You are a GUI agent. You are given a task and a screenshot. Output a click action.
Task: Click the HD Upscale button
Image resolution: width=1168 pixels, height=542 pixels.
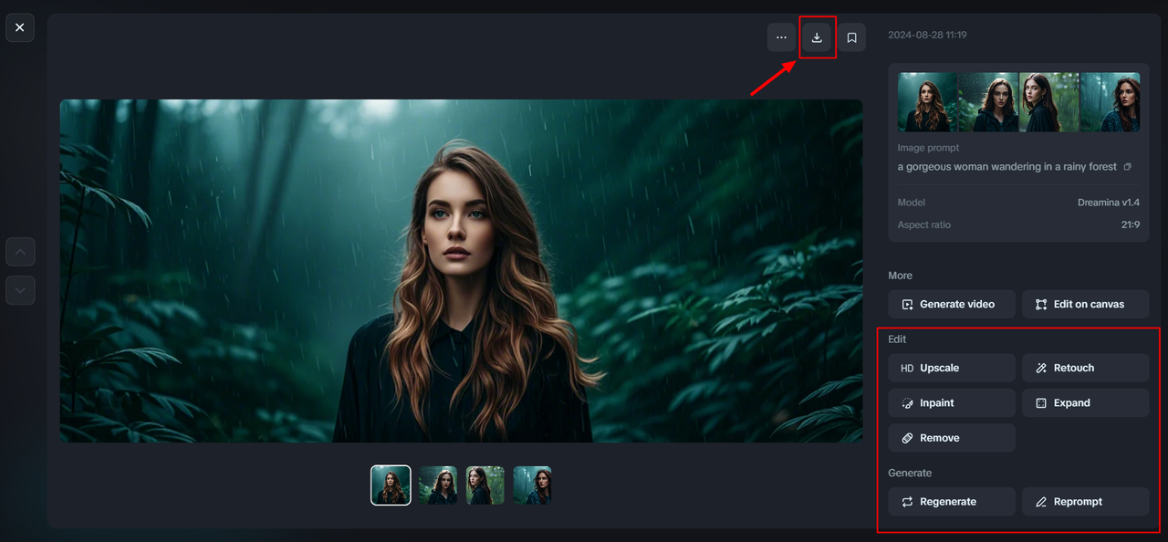tap(952, 368)
